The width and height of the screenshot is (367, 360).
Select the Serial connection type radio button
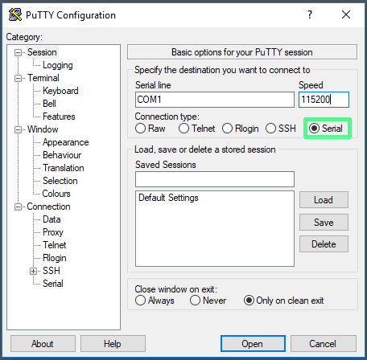[314, 129]
